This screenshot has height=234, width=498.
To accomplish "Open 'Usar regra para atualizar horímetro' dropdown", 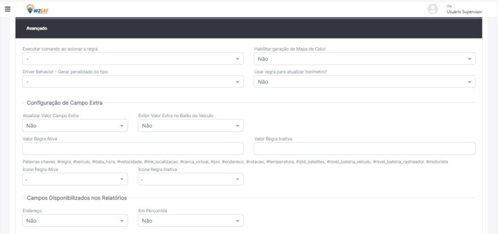I will [x=364, y=82].
